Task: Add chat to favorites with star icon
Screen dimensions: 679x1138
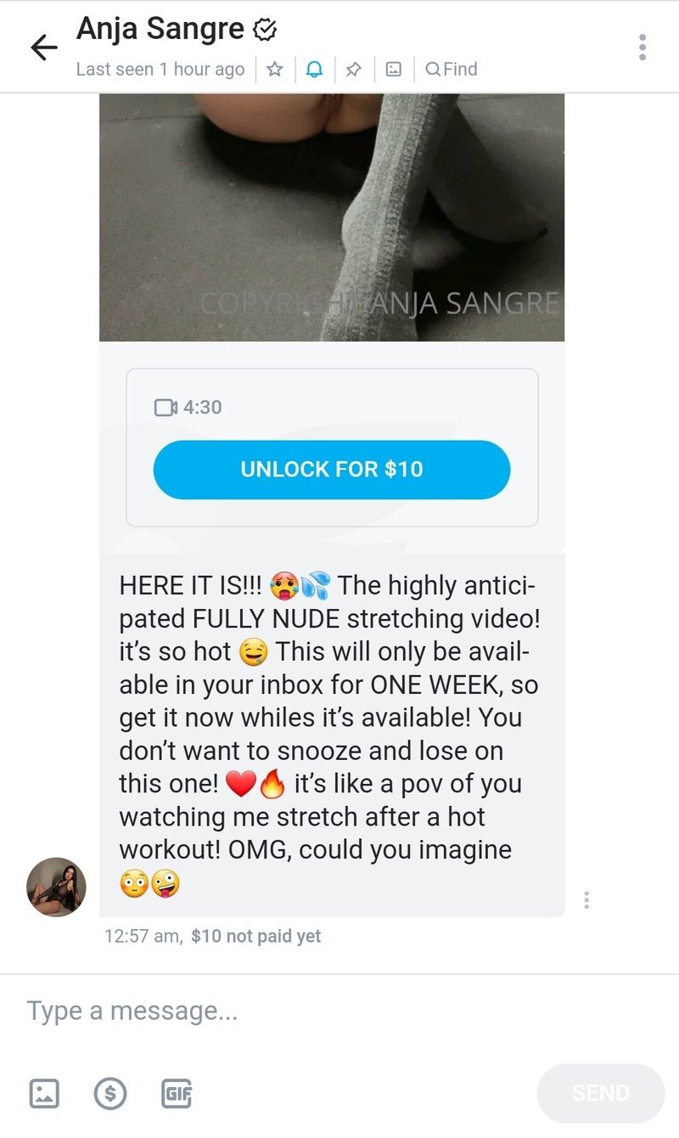Action: pyautogui.click(x=274, y=70)
